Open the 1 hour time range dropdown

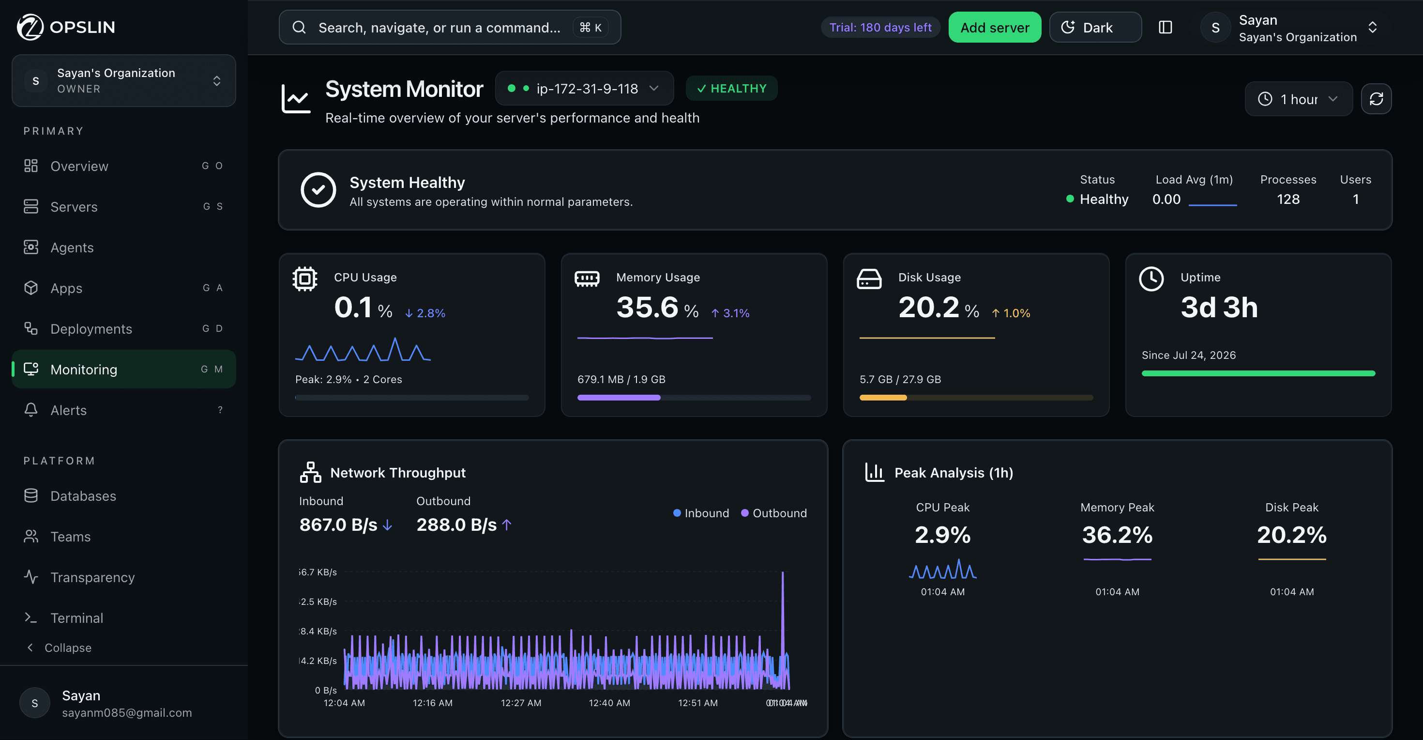pos(1298,99)
